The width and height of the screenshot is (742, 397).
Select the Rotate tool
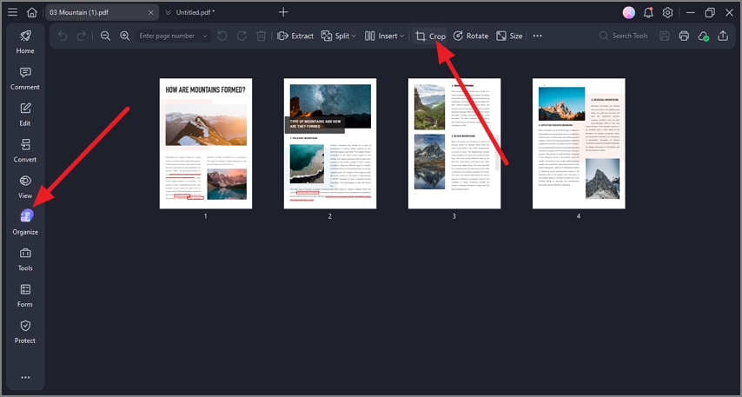tap(471, 36)
